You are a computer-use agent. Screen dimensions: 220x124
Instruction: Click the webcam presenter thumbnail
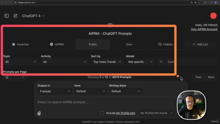(x=191, y=105)
